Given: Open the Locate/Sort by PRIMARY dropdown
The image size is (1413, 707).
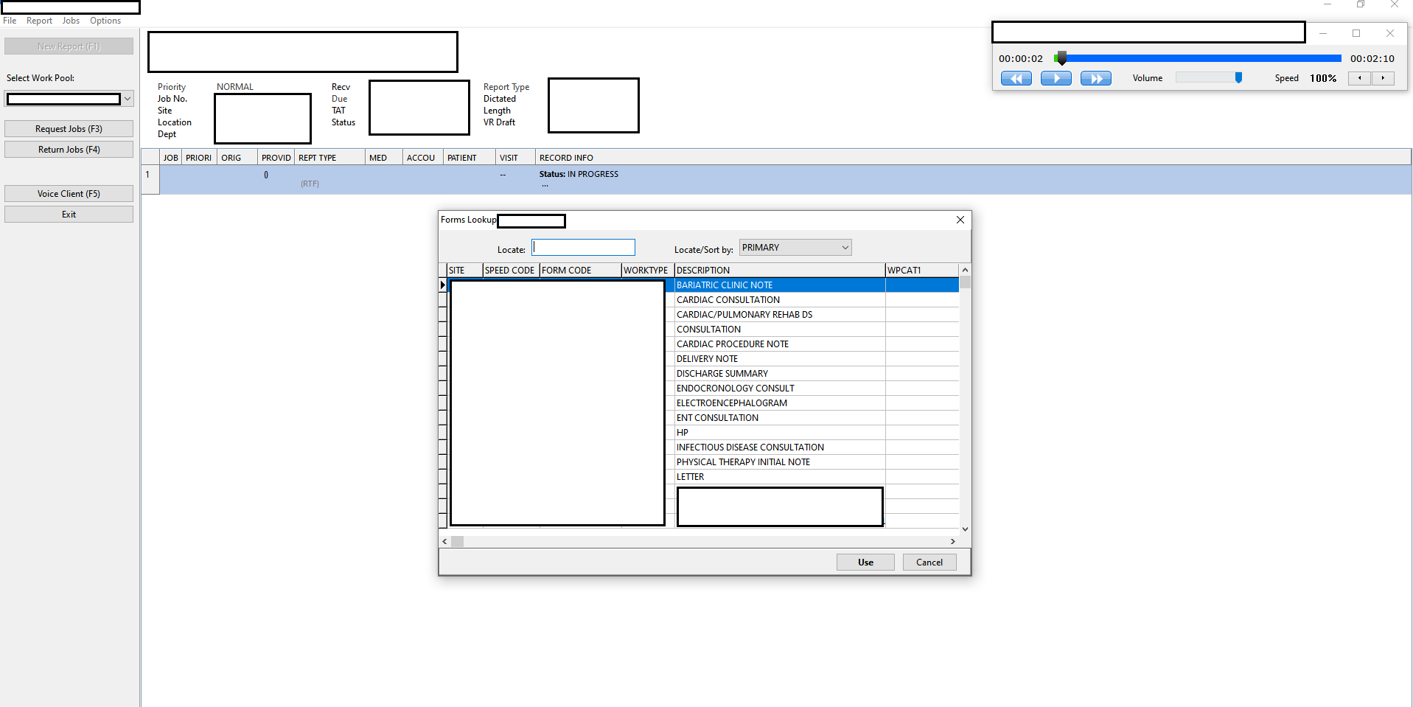Looking at the screenshot, I should pyautogui.click(x=795, y=248).
